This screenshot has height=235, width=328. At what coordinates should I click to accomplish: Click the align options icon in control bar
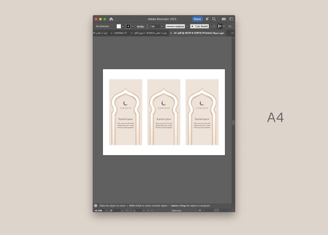[220, 26]
